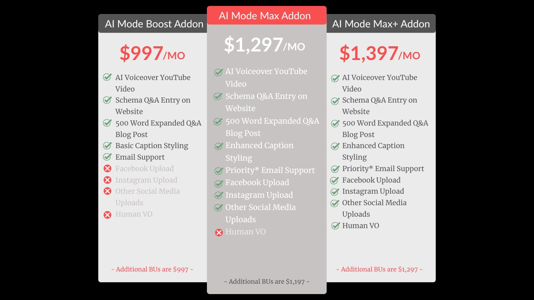Click green checkmark beside Email Support in Boost

point(107,157)
